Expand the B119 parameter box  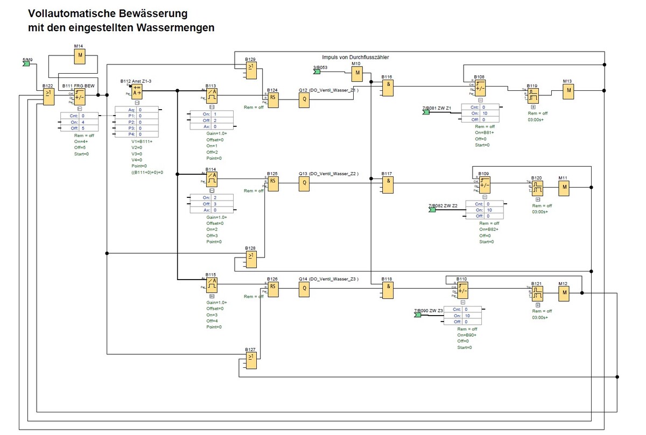tap(533, 107)
